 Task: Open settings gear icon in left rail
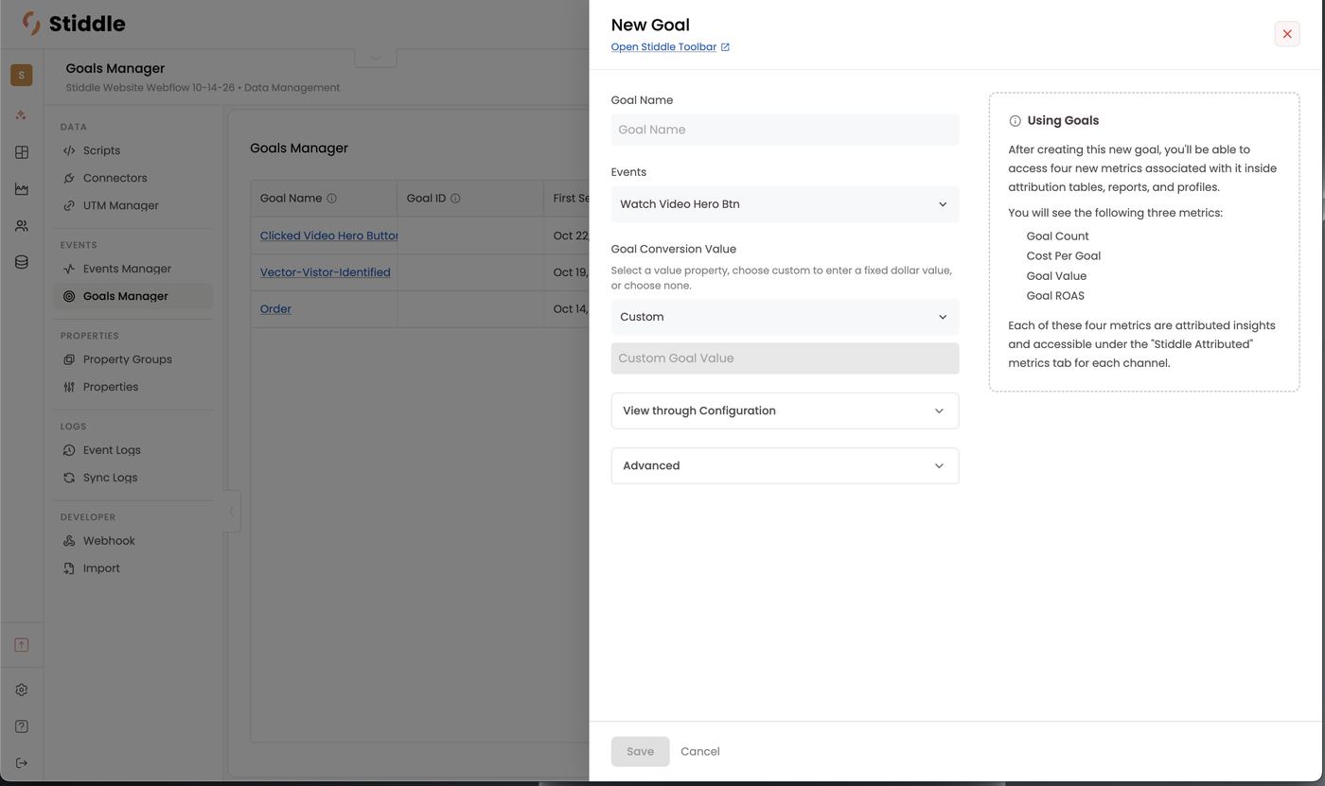point(22,690)
